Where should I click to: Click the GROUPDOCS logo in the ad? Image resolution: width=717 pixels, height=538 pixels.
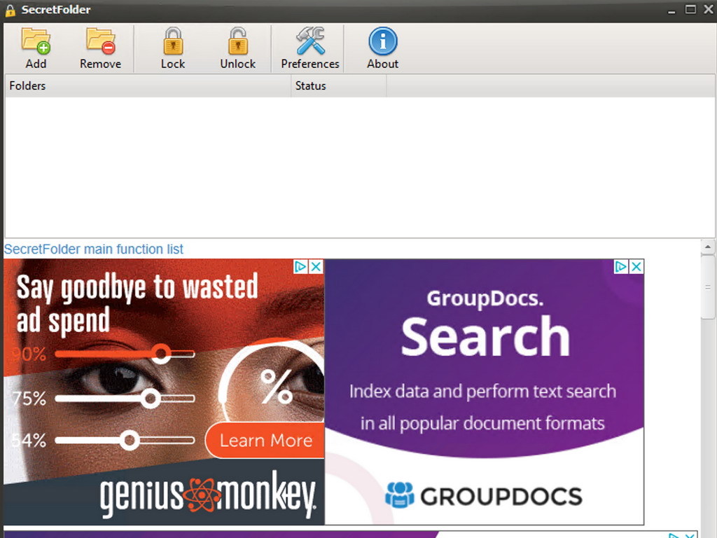point(484,496)
